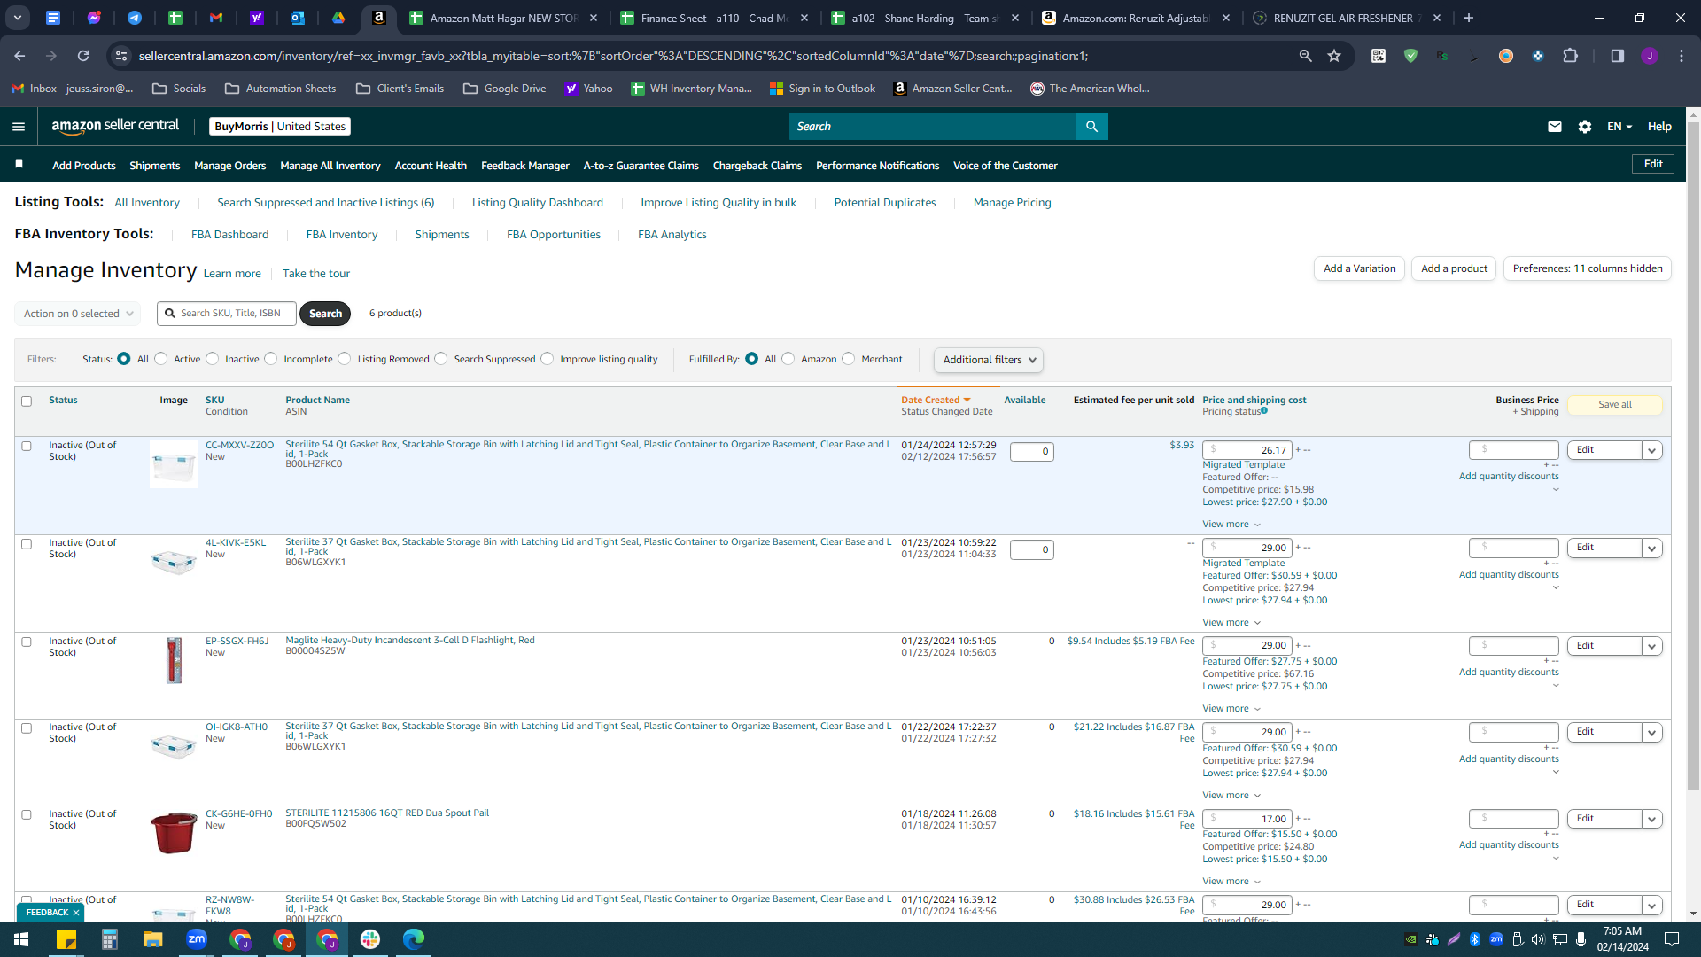The height and width of the screenshot is (957, 1701).
Task: Select the Inactive status radio button
Action: pos(213,359)
